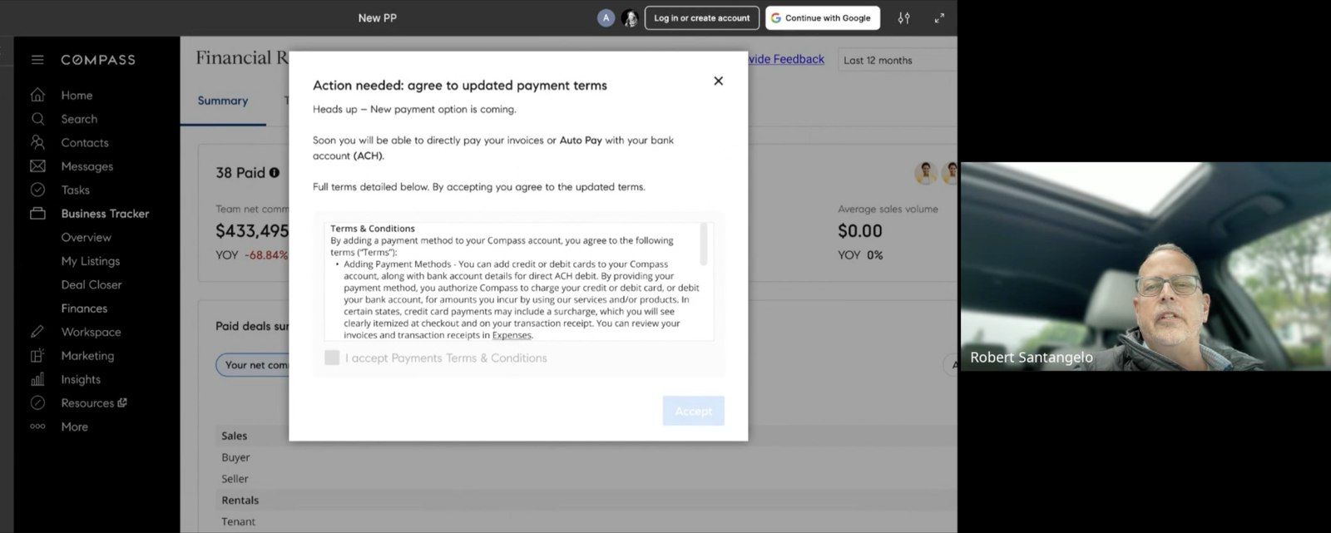Click the Insights bar chart icon
Image resolution: width=1331 pixels, height=533 pixels.
(37, 379)
